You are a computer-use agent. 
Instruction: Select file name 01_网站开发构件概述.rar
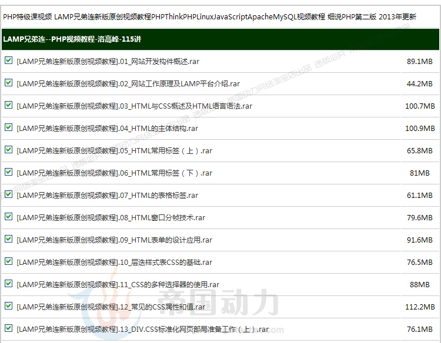pos(108,62)
